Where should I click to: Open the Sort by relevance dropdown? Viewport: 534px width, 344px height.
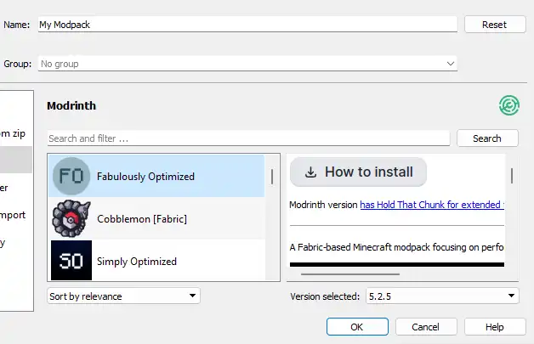[123, 296]
